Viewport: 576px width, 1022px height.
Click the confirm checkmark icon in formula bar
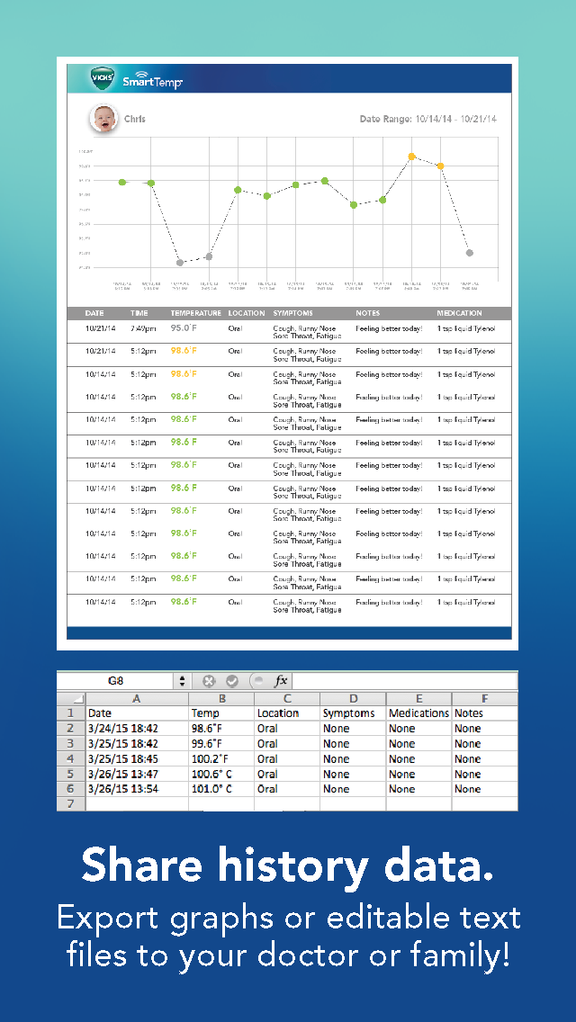coord(231,681)
